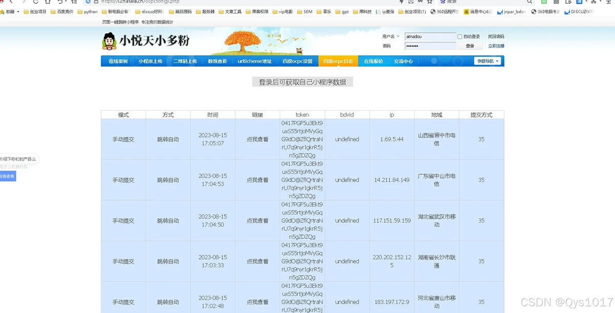Focus the username input field
Screen dimensions: 615x313
(x=429, y=37)
